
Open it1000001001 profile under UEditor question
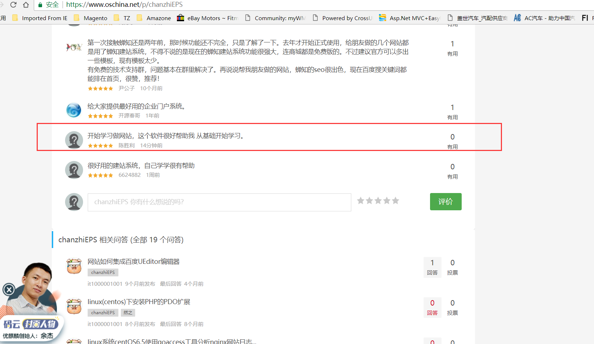tap(105, 284)
